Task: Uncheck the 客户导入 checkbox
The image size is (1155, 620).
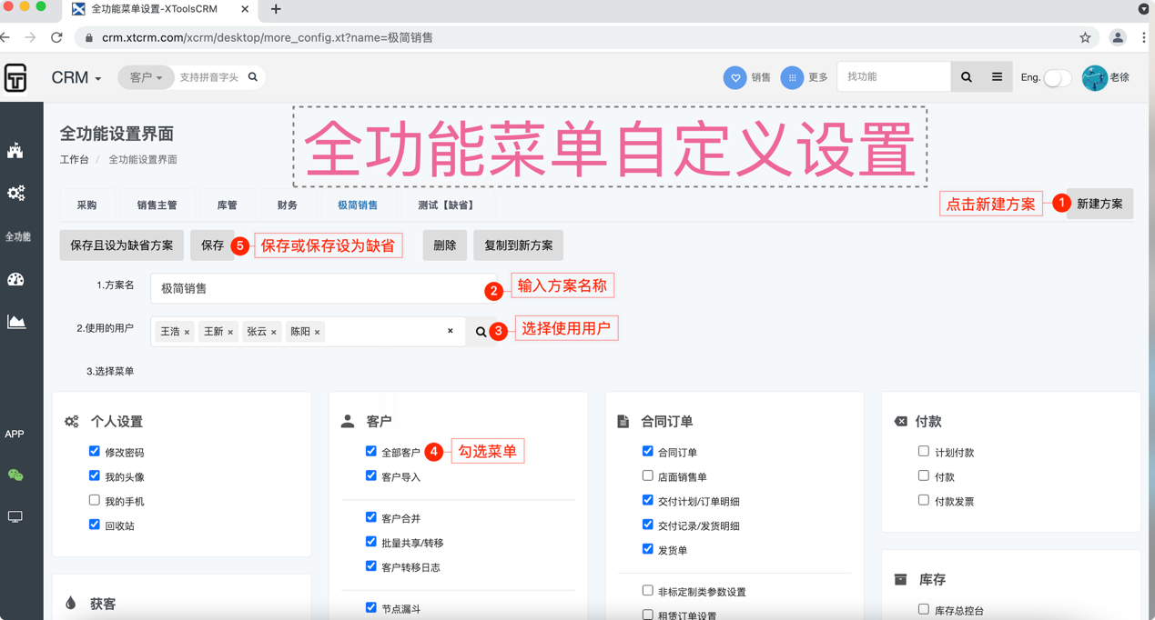Action: [371, 475]
